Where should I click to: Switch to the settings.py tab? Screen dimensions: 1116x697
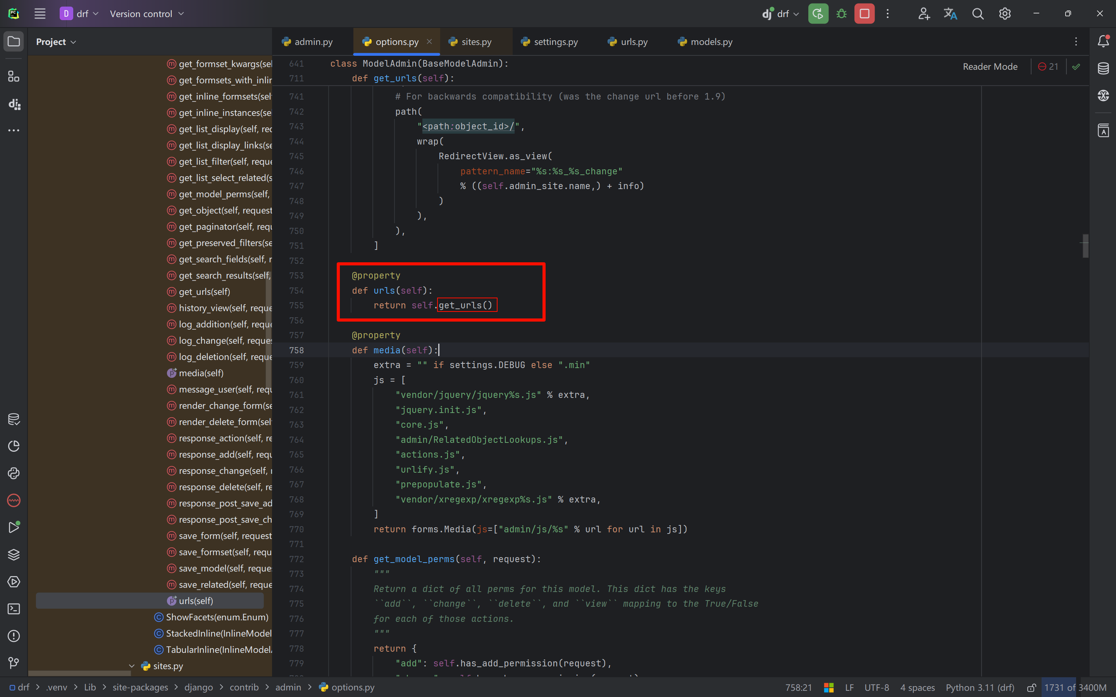pos(555,42)
